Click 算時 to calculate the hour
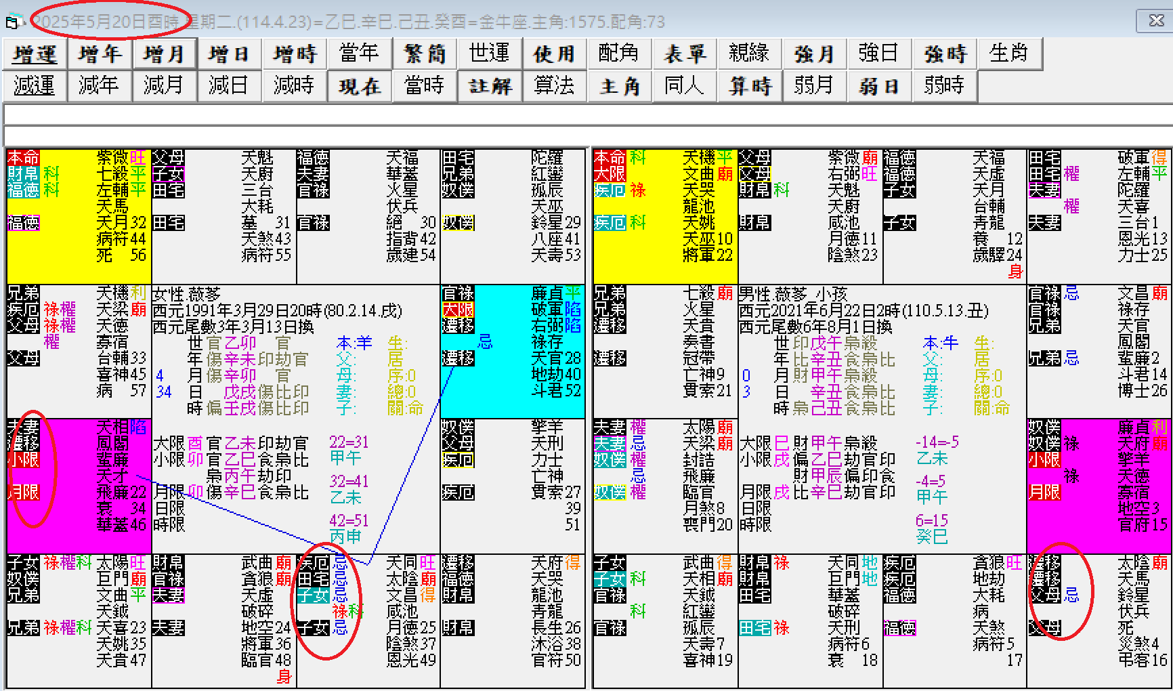This screenshot has width=1173, height=691. pyautogui.click(x=750, y=86)
